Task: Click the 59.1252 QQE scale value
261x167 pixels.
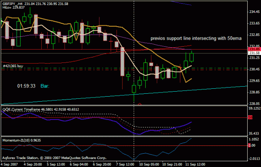Action: tap(255, 108)
